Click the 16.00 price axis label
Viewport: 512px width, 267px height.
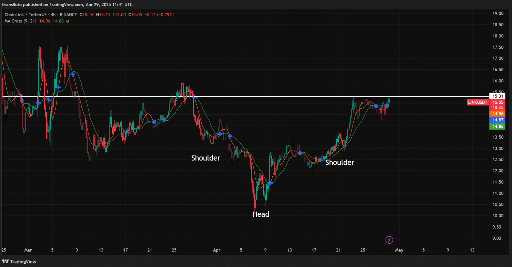[498, 81]
